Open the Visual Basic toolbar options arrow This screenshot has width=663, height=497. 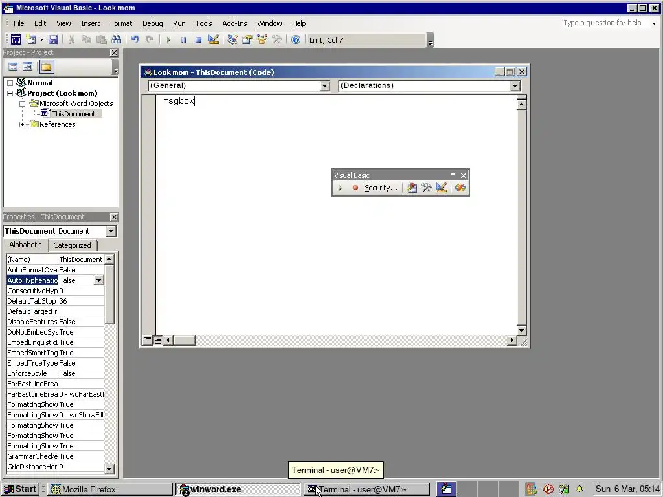pos(453,175)
